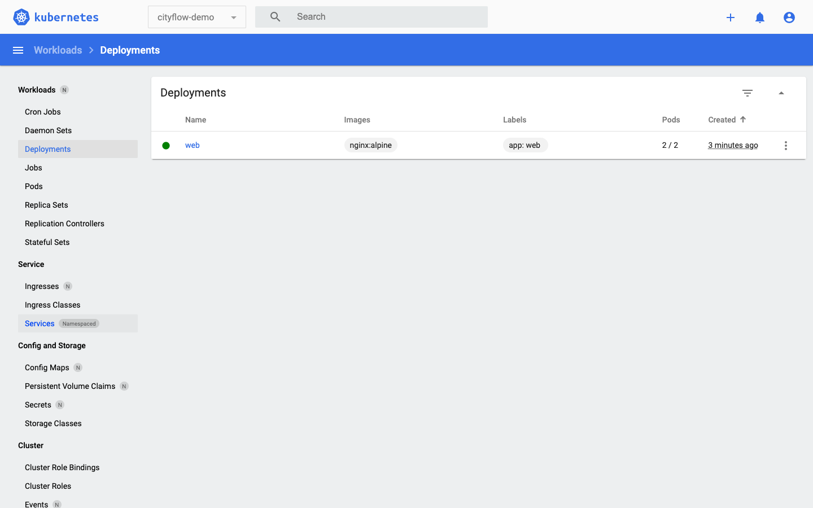Open the Deployments filter icon
813x508 pixels.
pyautogui.click(x=748, y=93)
